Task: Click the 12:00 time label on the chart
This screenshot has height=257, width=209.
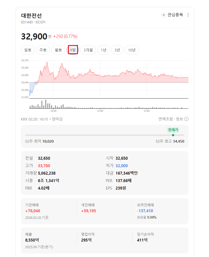Action: [x=100, y=111]
